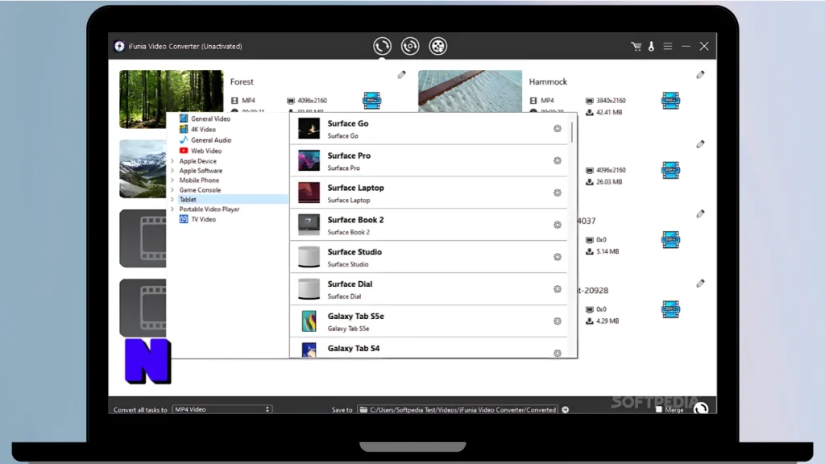Open format icon beside the 5.14 MB file
This screenshot has width=825, height=464.
tap(670, 240)
